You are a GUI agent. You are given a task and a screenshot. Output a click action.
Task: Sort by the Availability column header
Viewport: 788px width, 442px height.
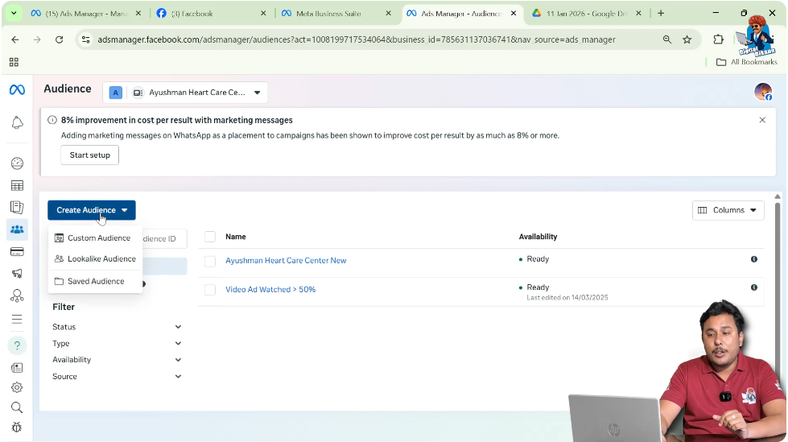click(x=538, y=237)
